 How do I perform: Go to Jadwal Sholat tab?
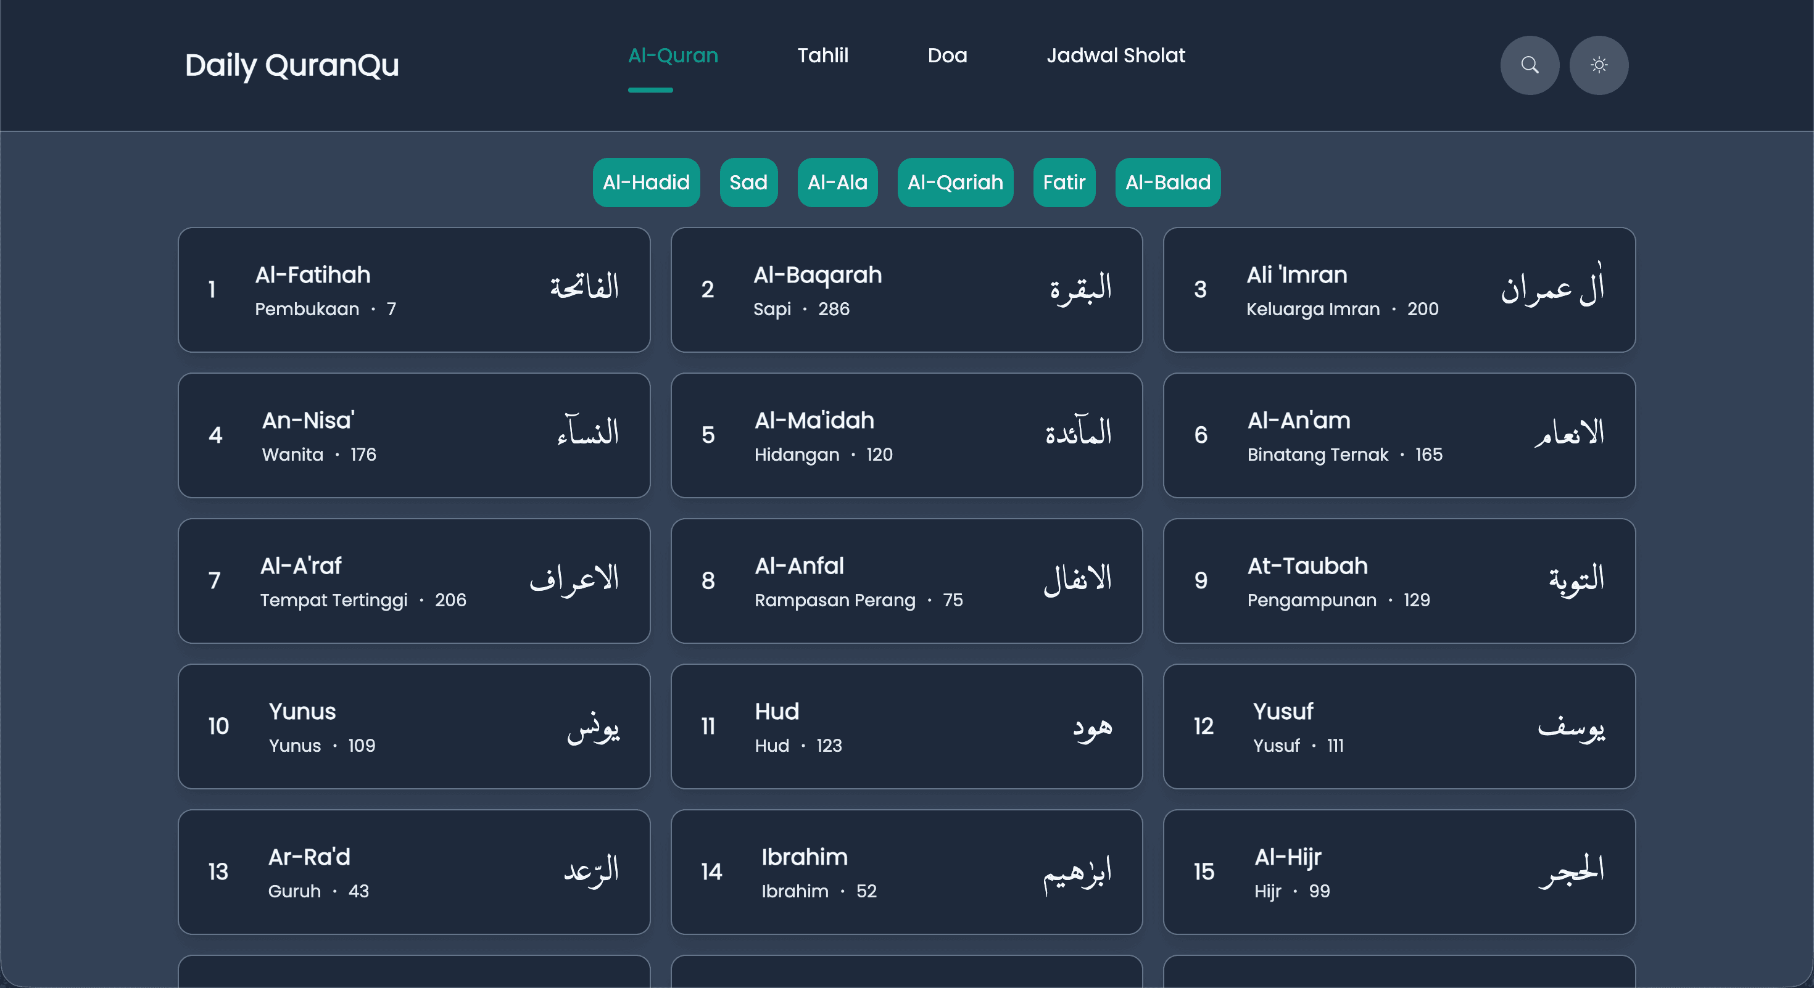(1116, 55)
